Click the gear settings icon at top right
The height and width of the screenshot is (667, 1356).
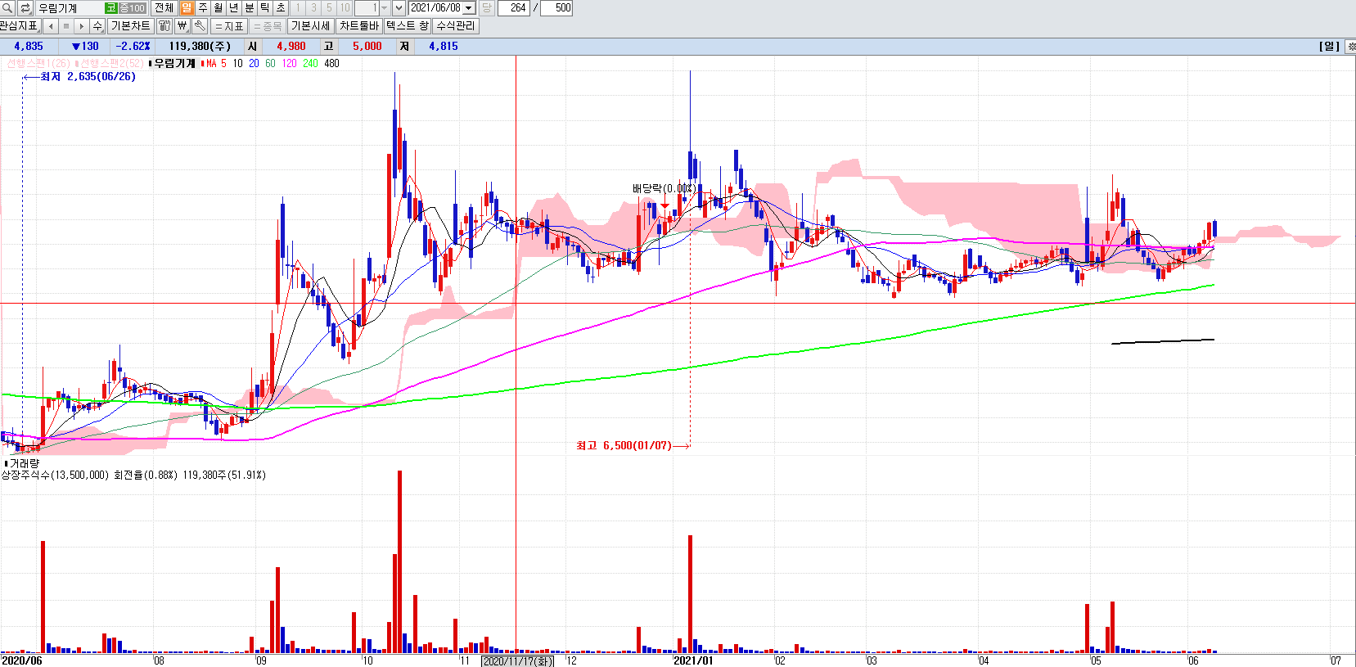pyautogui.click(x=1350, y=47)
